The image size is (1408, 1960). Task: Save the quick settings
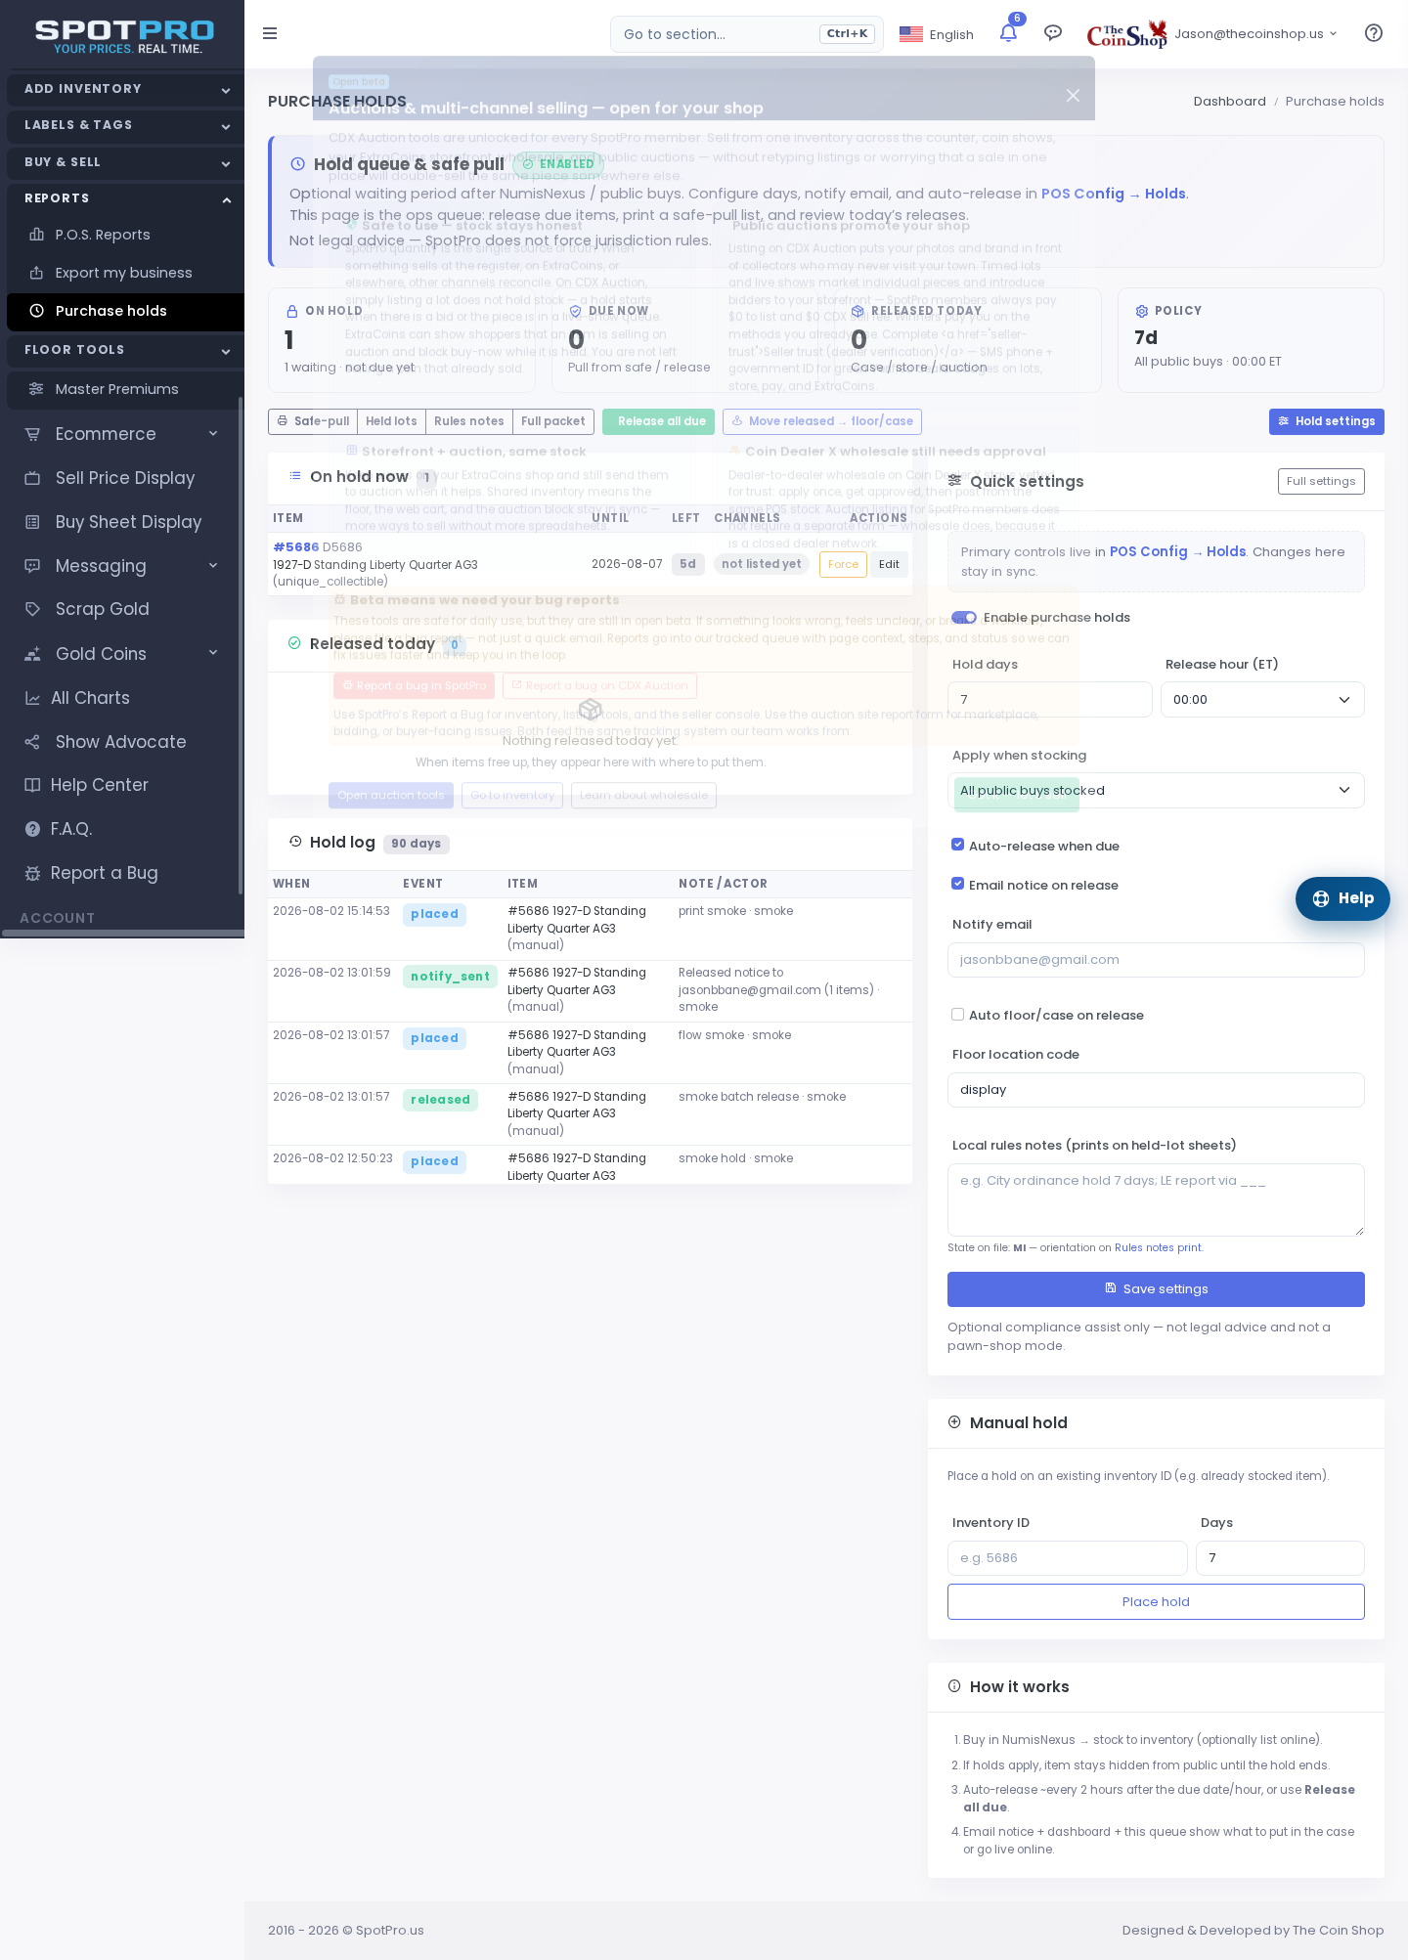(1156, 1289)
